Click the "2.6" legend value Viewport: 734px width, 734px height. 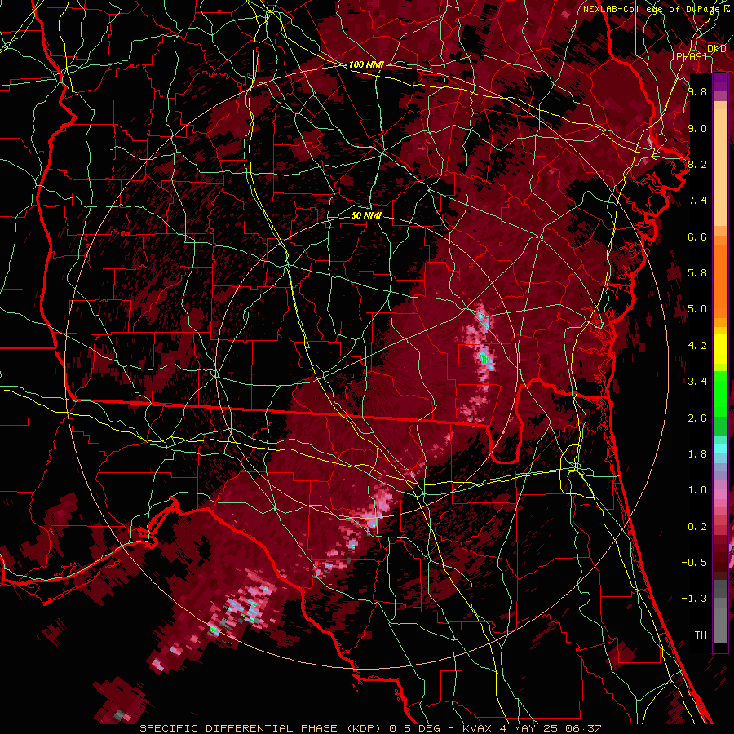[x=697, y=418]
